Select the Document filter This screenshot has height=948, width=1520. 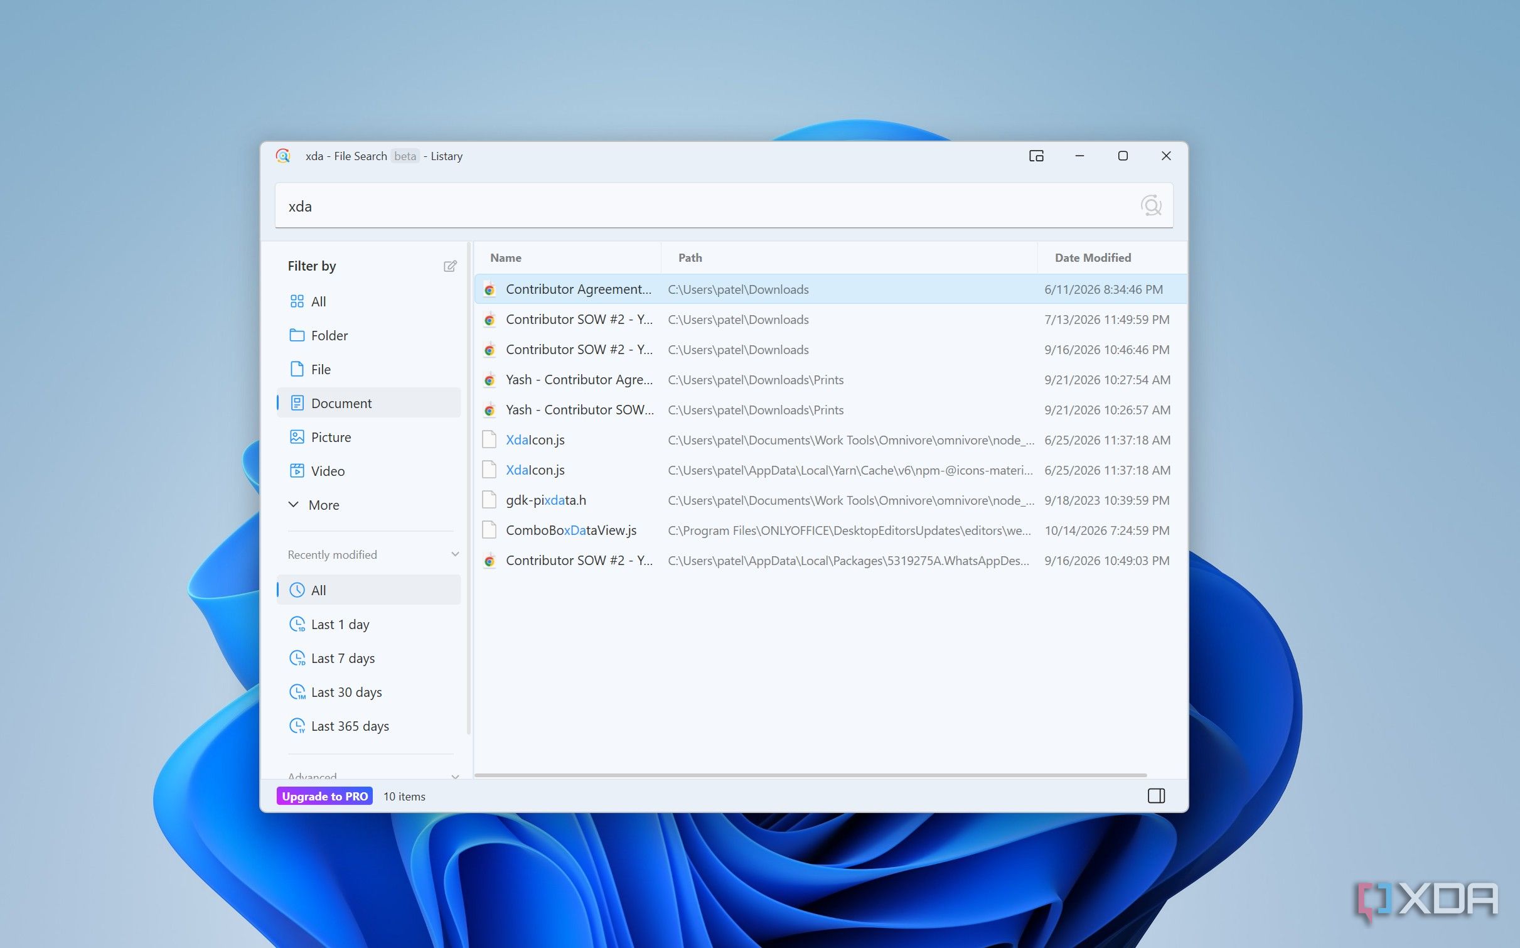click(369, 403)
